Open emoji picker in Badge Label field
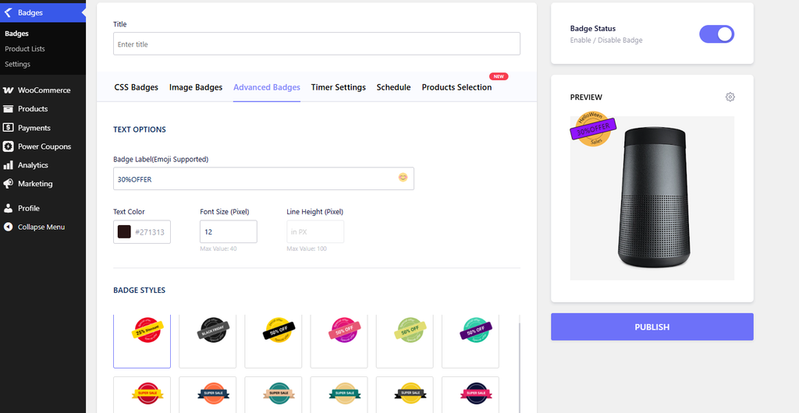Screen dimensions: 799x413 403,178
